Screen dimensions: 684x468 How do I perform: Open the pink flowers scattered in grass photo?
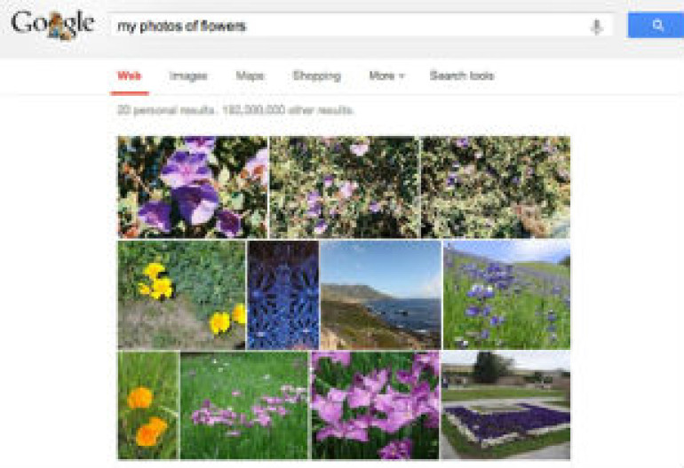coord(244,405)
